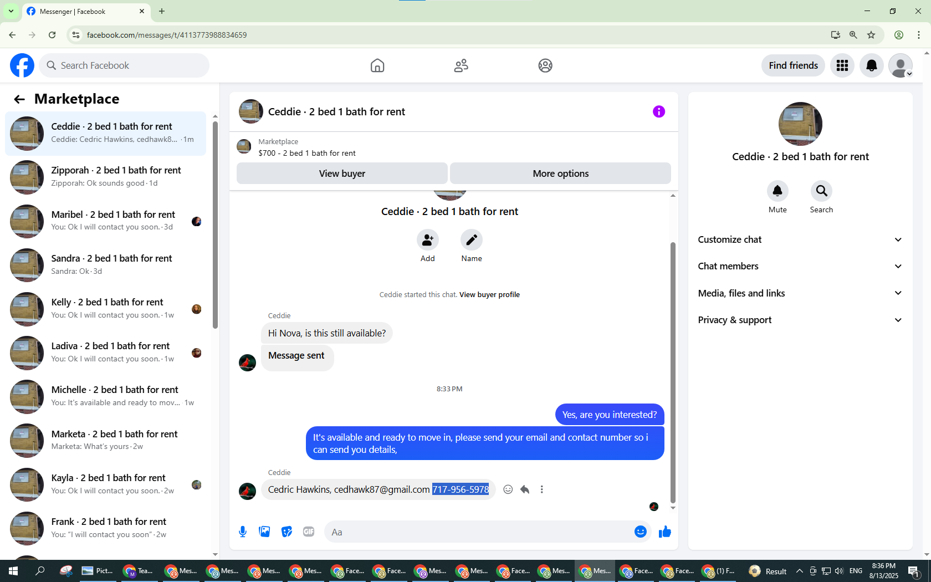This screenshot has height=582, width=931.
Task: Reply to Cedric's message arrow icon
Action: (525, 489)
